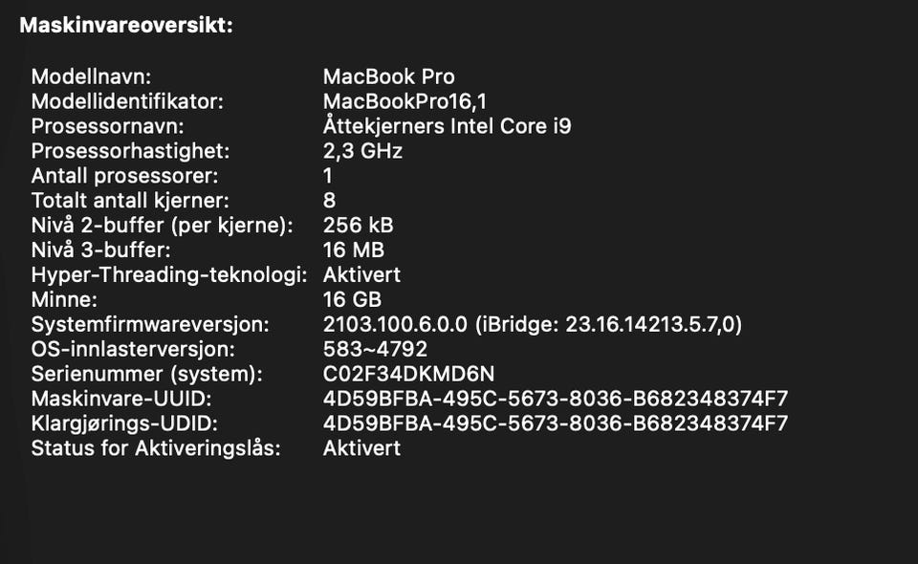This screenshot has height=564, width=918.
Task: Select the serial number C02F34DKMD6N
Action: tap(408, 375)
